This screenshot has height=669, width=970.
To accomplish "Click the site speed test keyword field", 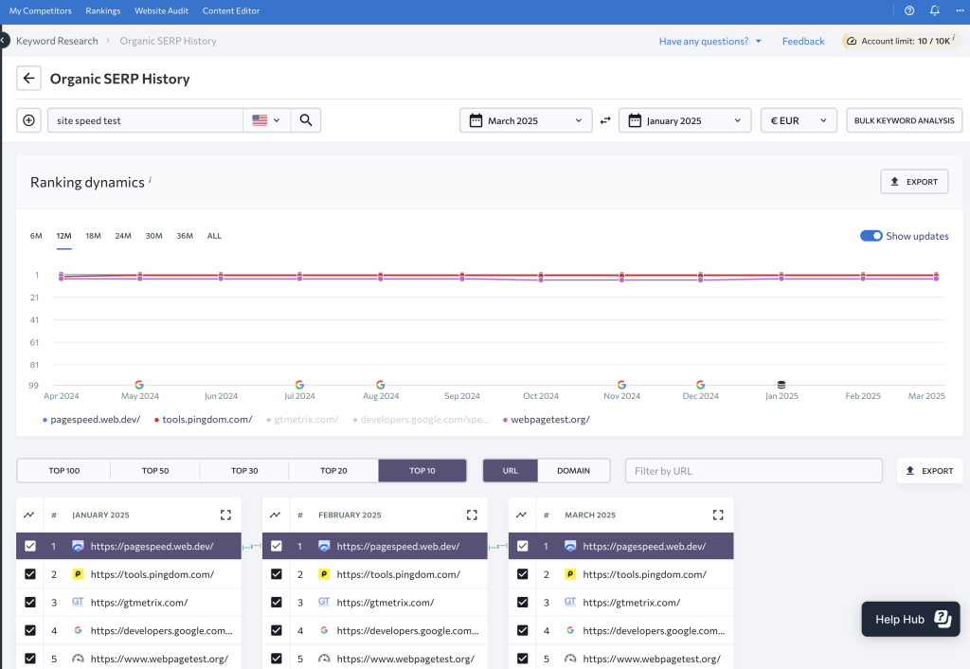I will 145,120.
